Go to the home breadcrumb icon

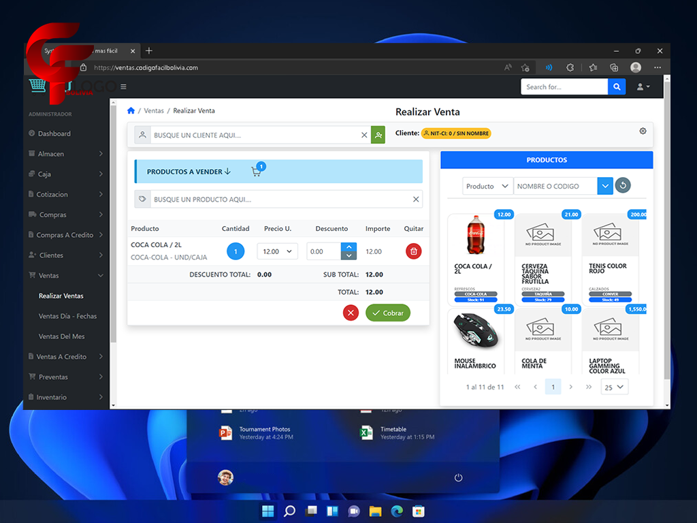(x=131, y=110)
